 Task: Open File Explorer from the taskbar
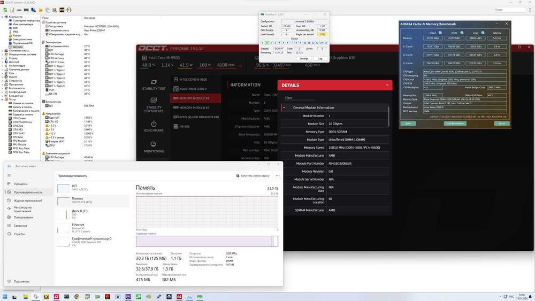(25, 297)
